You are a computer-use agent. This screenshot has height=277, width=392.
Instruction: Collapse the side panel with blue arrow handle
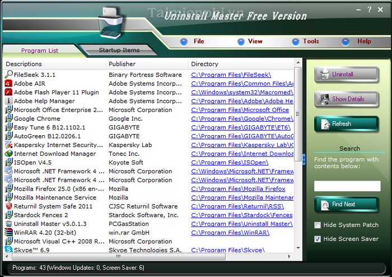(304, 159)
